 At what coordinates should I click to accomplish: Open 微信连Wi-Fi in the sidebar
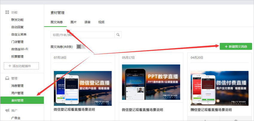(x=22, y=49)
